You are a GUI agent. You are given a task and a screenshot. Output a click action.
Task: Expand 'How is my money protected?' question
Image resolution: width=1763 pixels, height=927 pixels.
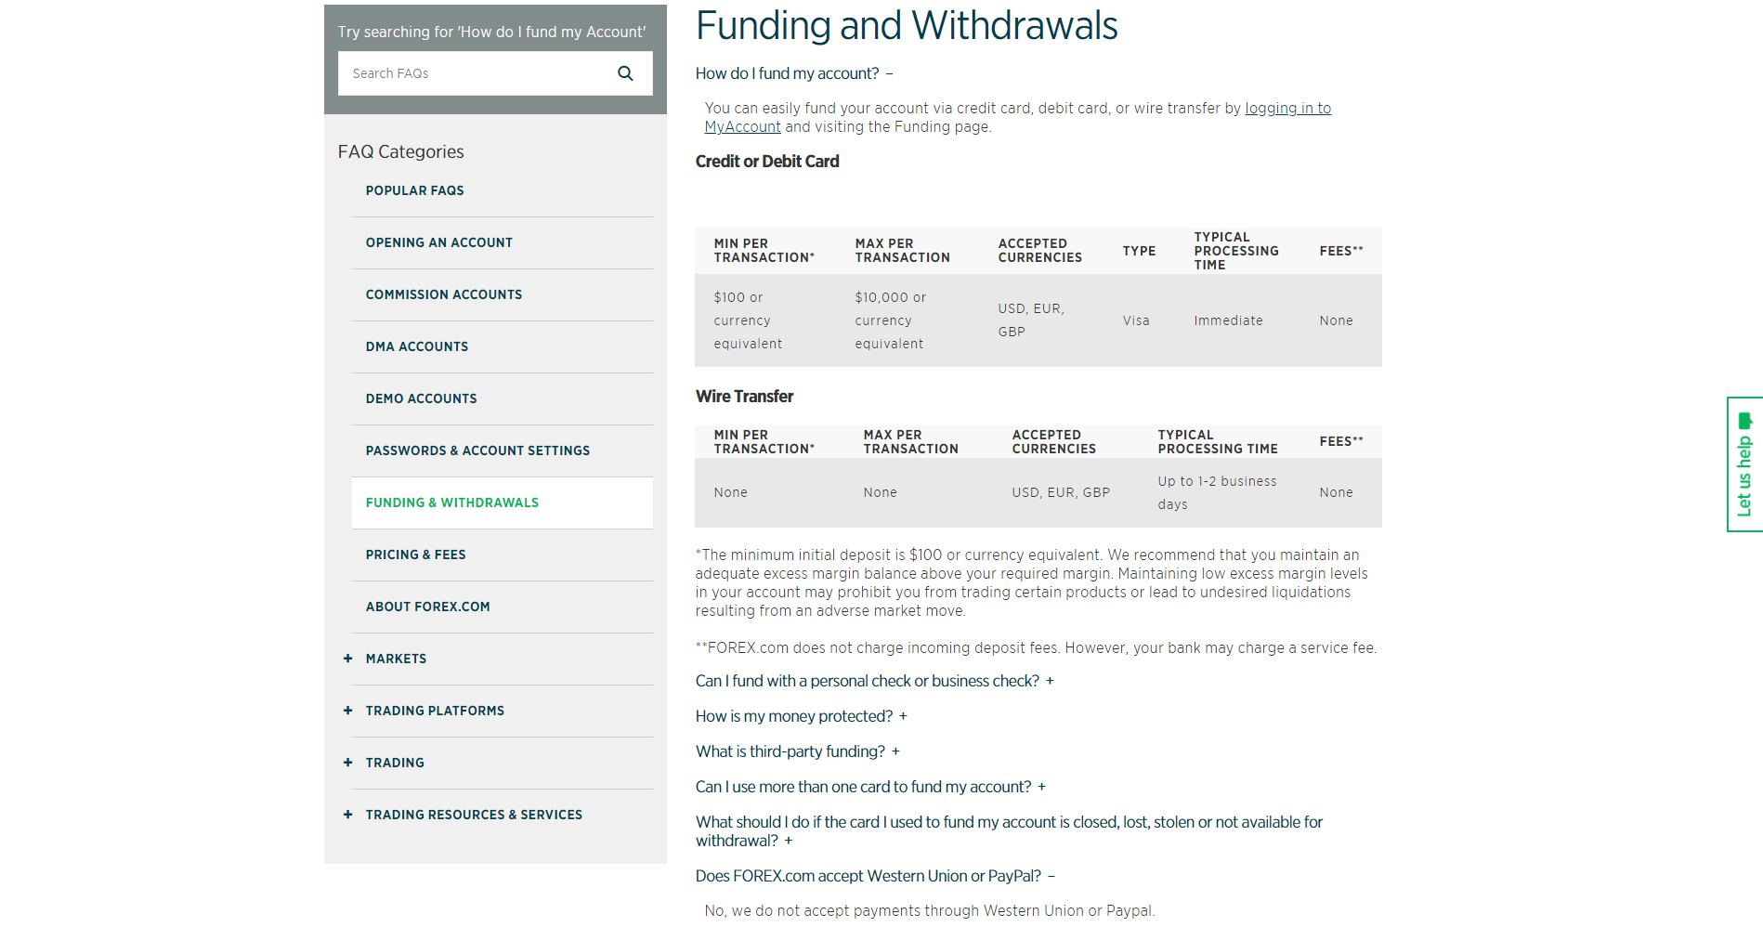coord(802,716)
